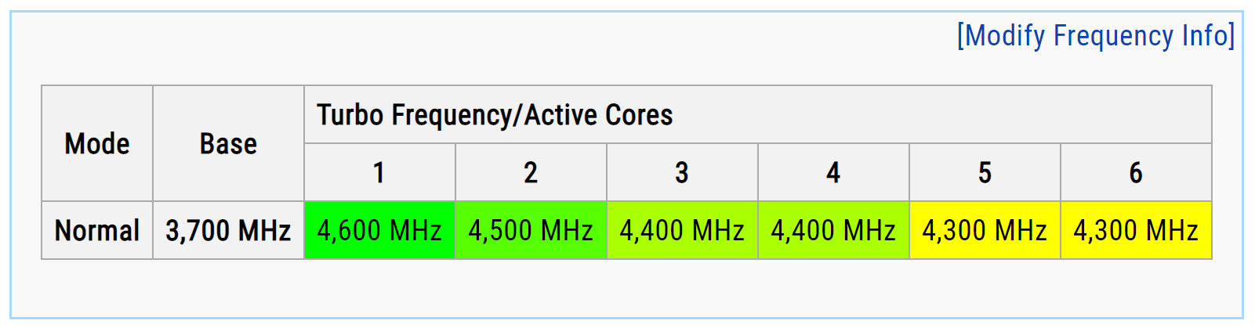Click the Modify Frequency Info link

point(1095,36)
